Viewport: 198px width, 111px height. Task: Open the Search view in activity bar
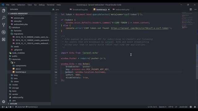(x=3, y=18)
